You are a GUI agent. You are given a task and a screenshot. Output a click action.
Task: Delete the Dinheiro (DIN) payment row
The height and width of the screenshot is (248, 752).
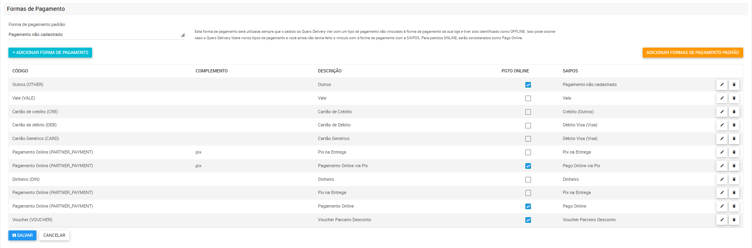734,180
